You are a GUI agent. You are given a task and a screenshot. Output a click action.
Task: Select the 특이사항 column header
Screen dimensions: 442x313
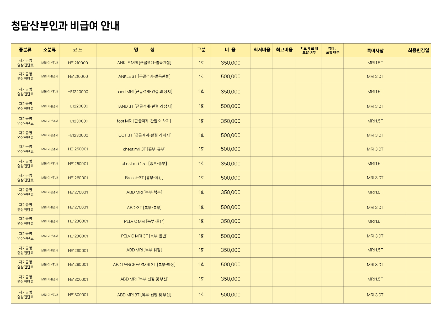tap(375, 50)
